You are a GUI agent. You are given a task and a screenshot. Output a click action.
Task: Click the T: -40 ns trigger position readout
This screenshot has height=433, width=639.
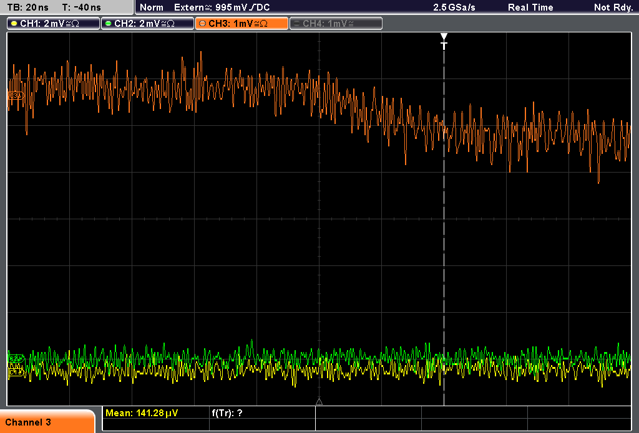coord(82,7)
